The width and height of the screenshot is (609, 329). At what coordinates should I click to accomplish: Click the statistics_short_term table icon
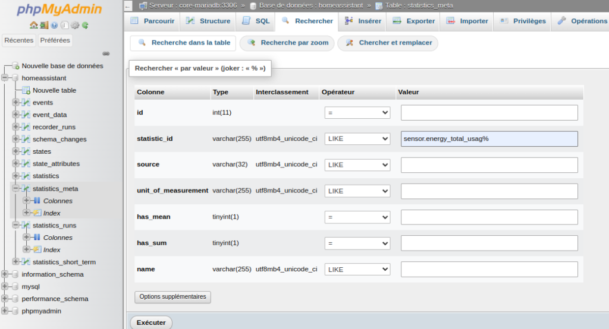pyautogui.click(x=26, y=262)
